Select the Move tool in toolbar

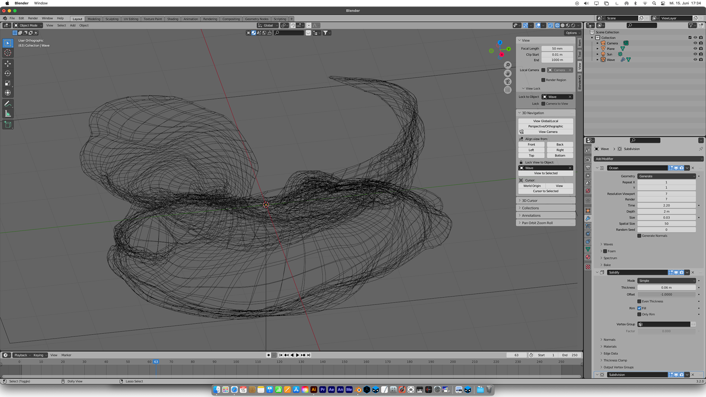click(x=8, y=64)
